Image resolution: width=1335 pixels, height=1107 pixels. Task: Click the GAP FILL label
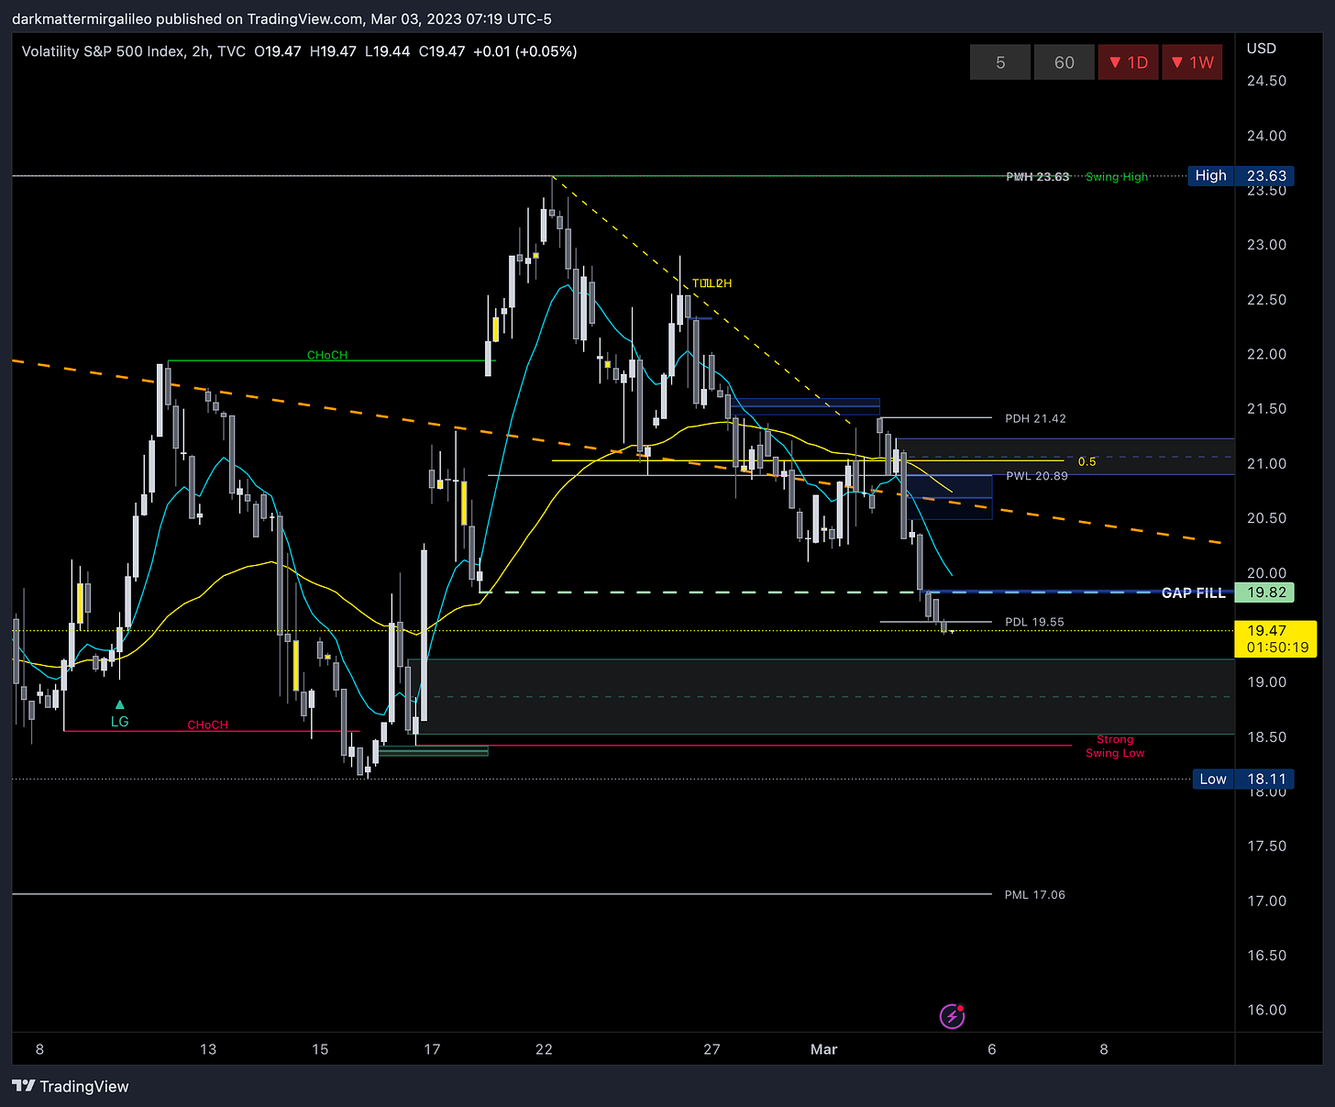click(x=1193, y=593)
